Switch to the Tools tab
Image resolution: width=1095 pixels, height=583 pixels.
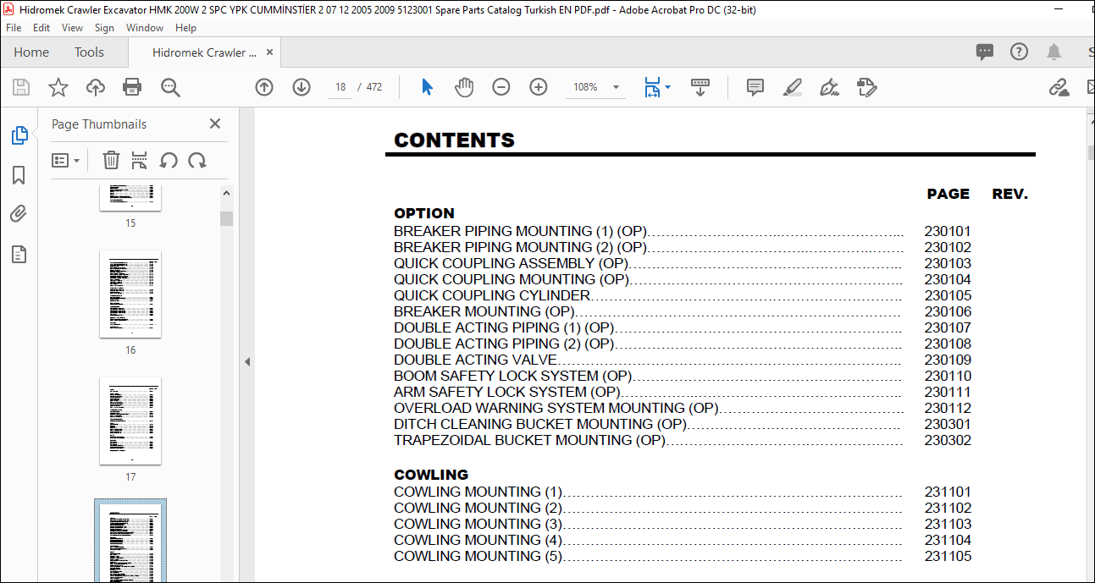coord(89,52)
